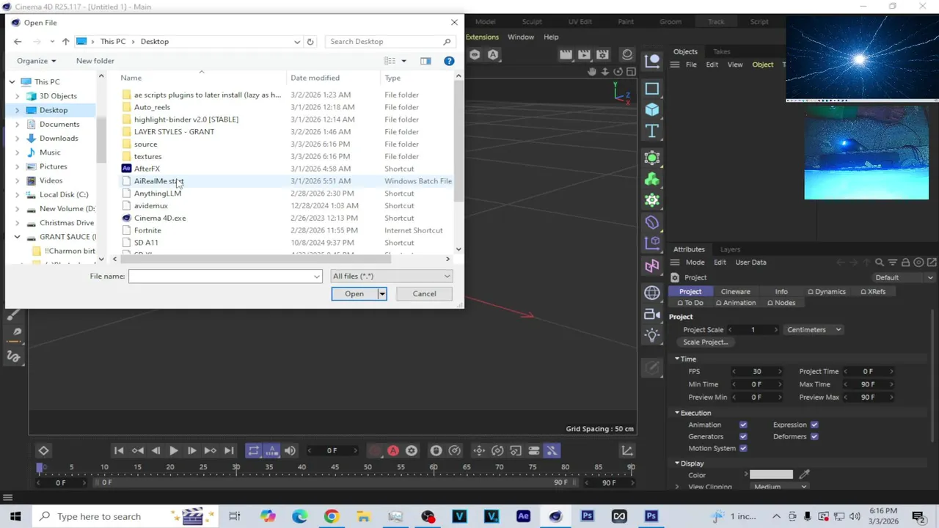
Task: Toggle the Motion System checkbox
Action: pos(743,448)
